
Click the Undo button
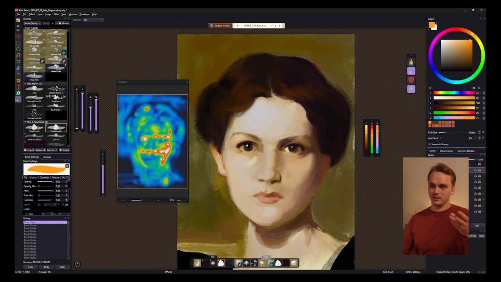(x=31, y=267)
